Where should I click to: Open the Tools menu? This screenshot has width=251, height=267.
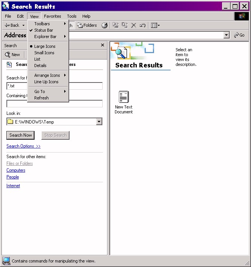(x=72, y=16)
